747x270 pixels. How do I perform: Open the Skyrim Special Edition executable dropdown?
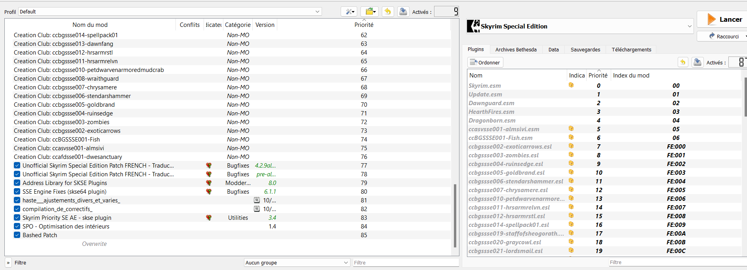click(580, 26)
